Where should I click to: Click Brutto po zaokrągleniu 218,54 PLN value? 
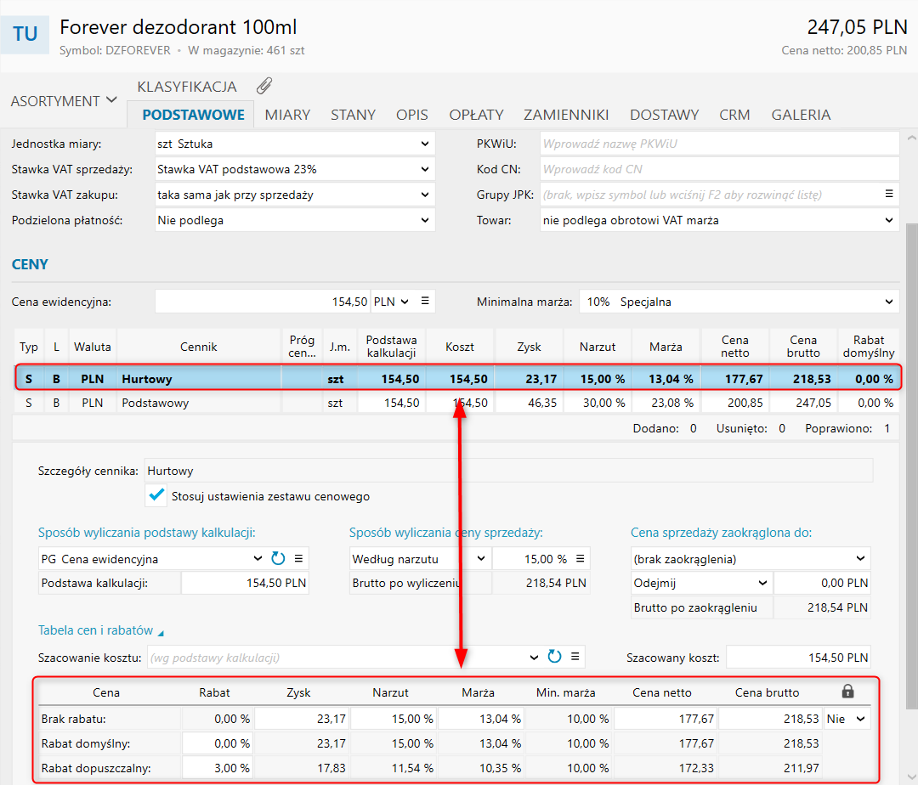click(x=822, y=607)
